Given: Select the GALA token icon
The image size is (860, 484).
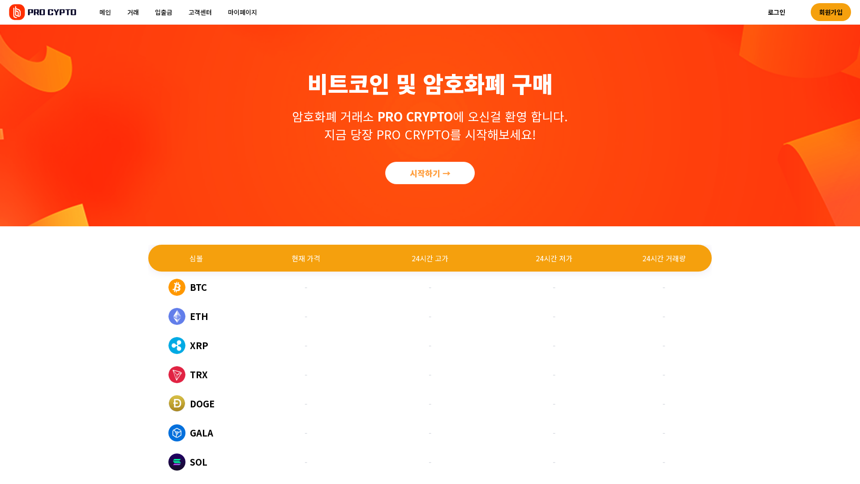Looking at the screenshot, I should click(176, 433).
